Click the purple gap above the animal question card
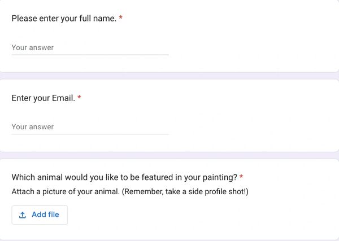 coord(169,155)
